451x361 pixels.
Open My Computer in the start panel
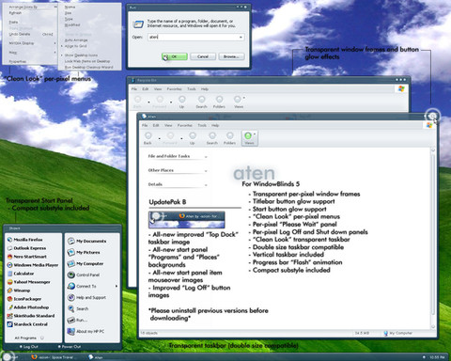coord(86,263)
